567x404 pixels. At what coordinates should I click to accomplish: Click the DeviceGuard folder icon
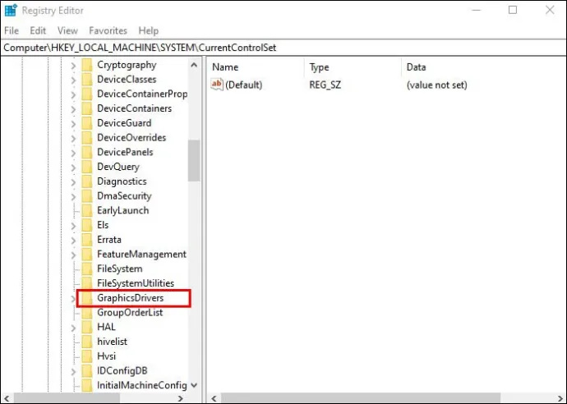pyautogui.click(x=87, y=124)
